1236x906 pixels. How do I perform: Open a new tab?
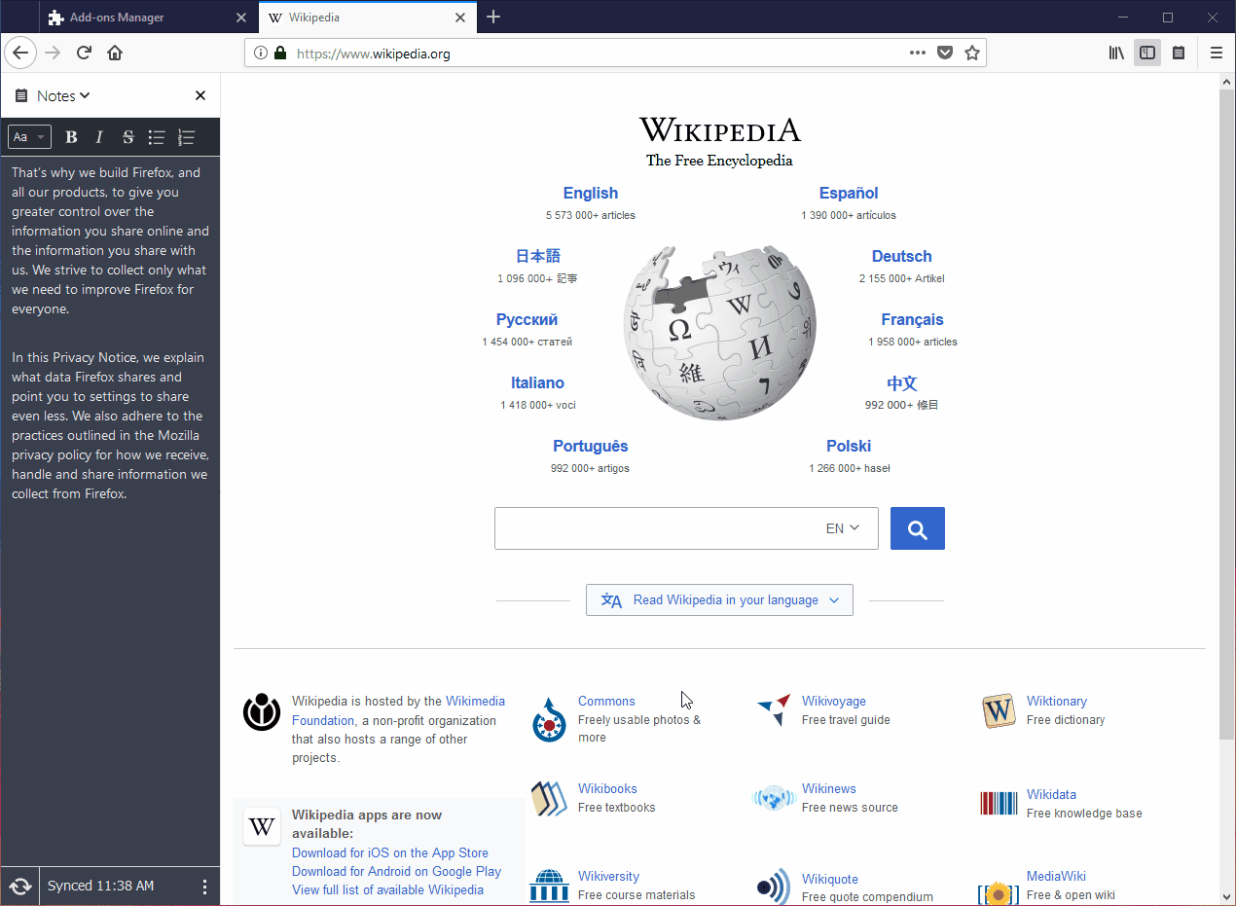493,17
